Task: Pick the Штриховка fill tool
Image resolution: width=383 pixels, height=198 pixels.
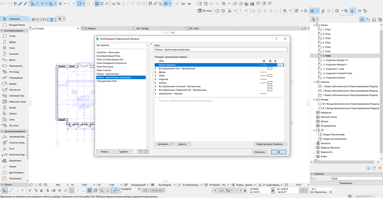Action: pos(14,160)
